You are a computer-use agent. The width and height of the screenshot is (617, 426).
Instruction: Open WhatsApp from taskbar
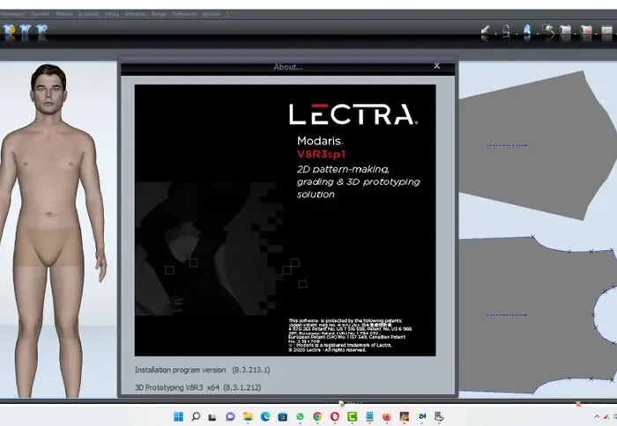(301, 416)
